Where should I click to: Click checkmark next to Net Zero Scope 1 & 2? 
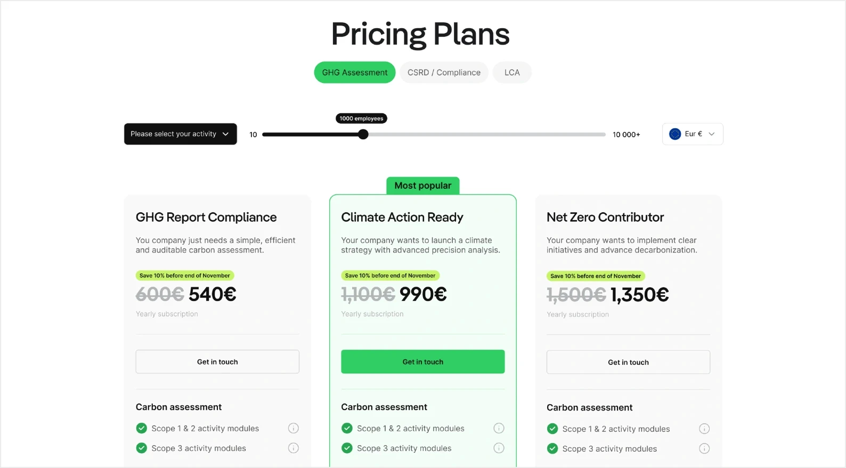point(552,429)
